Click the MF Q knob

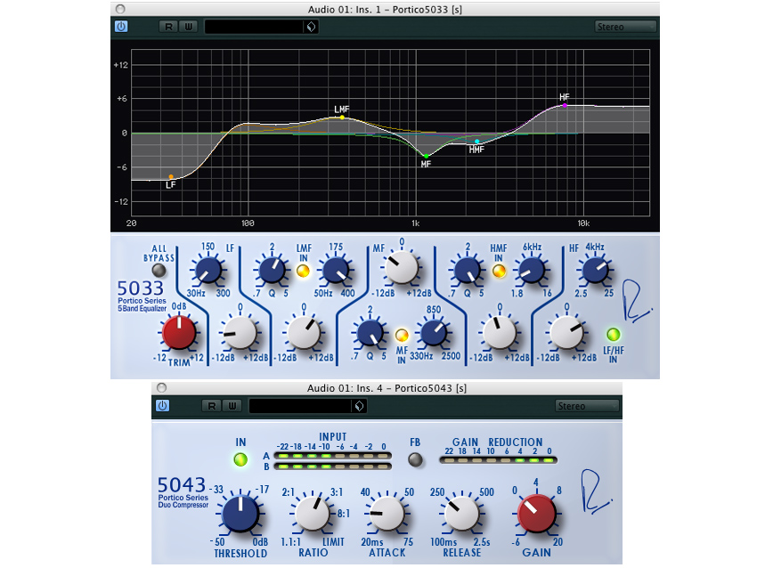click(x=370, y=332)
